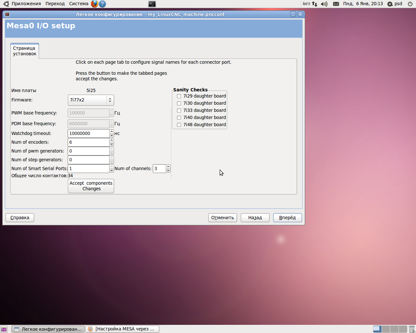
Task: Click the Mesa0 I/O setup heading
Action: [41, 26]
